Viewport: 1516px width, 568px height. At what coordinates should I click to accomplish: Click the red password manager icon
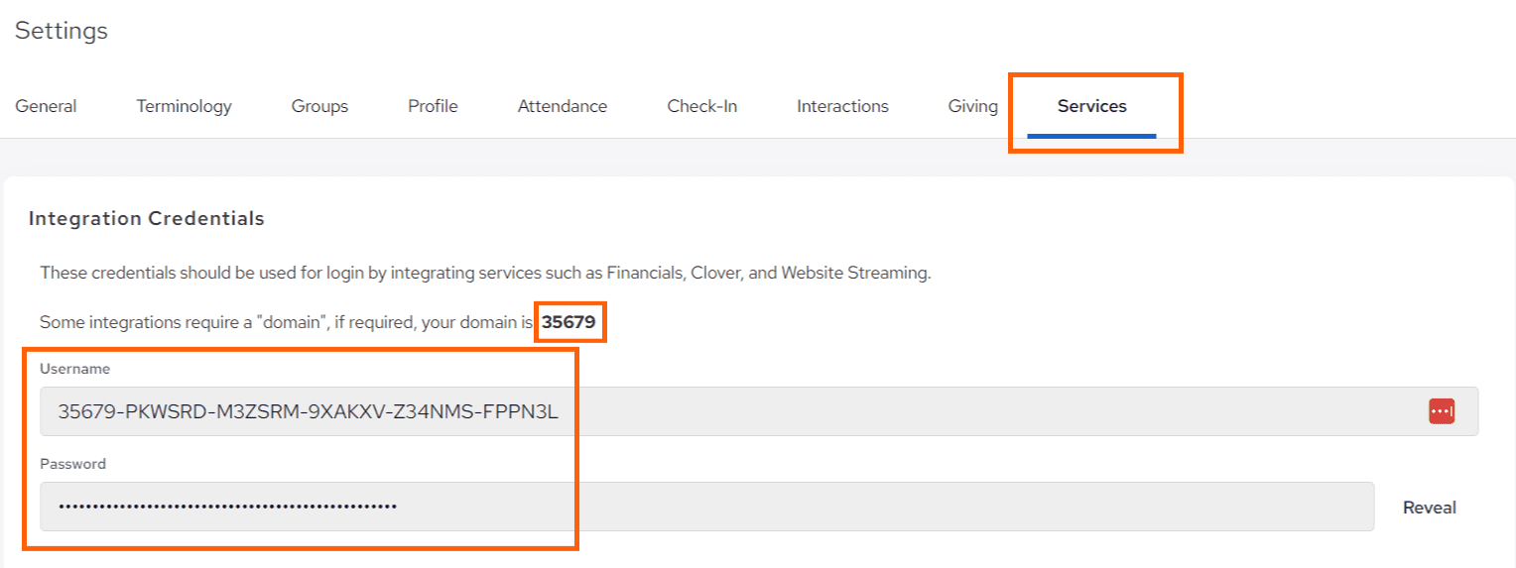tap(1441, 411)
